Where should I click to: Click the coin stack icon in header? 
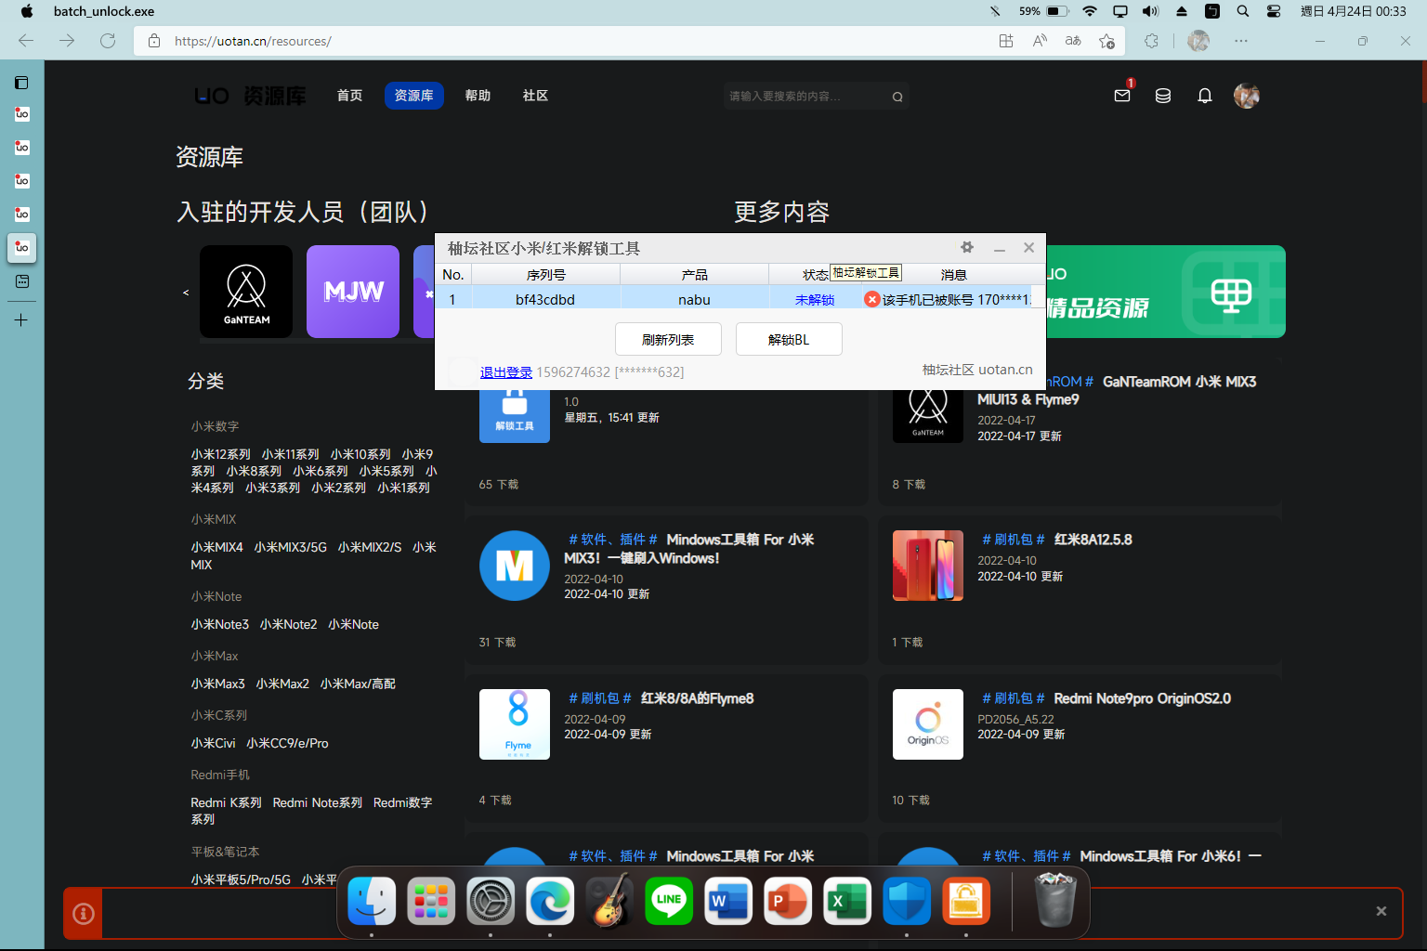(x=1163, y=96)
